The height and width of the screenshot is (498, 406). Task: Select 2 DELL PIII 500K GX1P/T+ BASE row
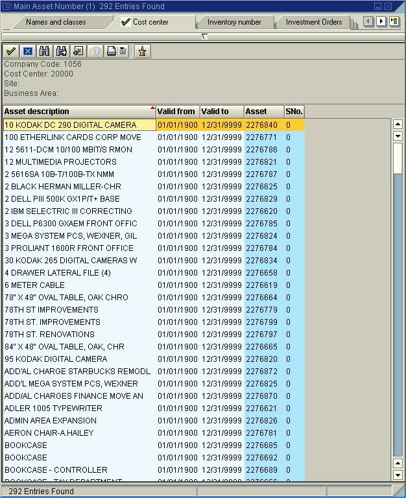click(x=154, y=199)
